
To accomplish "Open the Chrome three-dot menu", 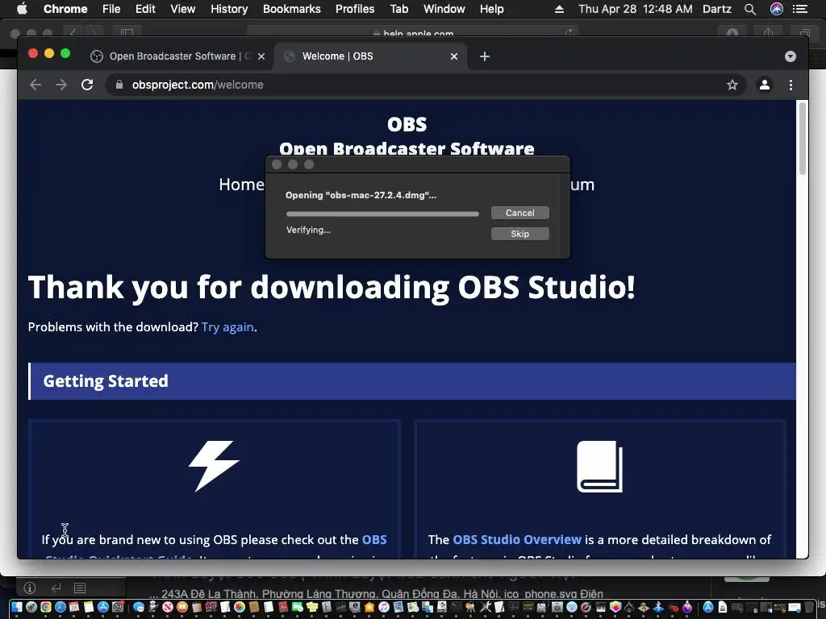I will click(x=791, y=85).
